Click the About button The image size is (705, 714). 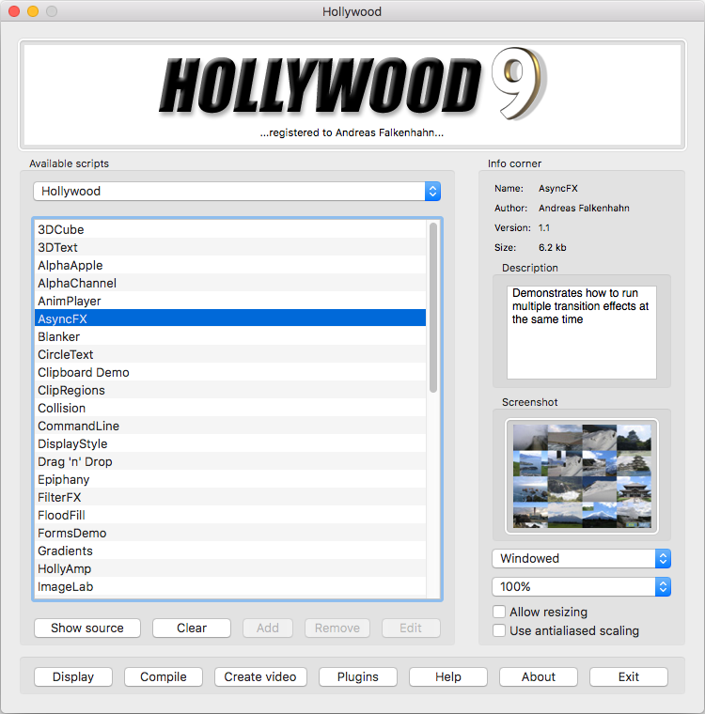click(x=539, y=676)
